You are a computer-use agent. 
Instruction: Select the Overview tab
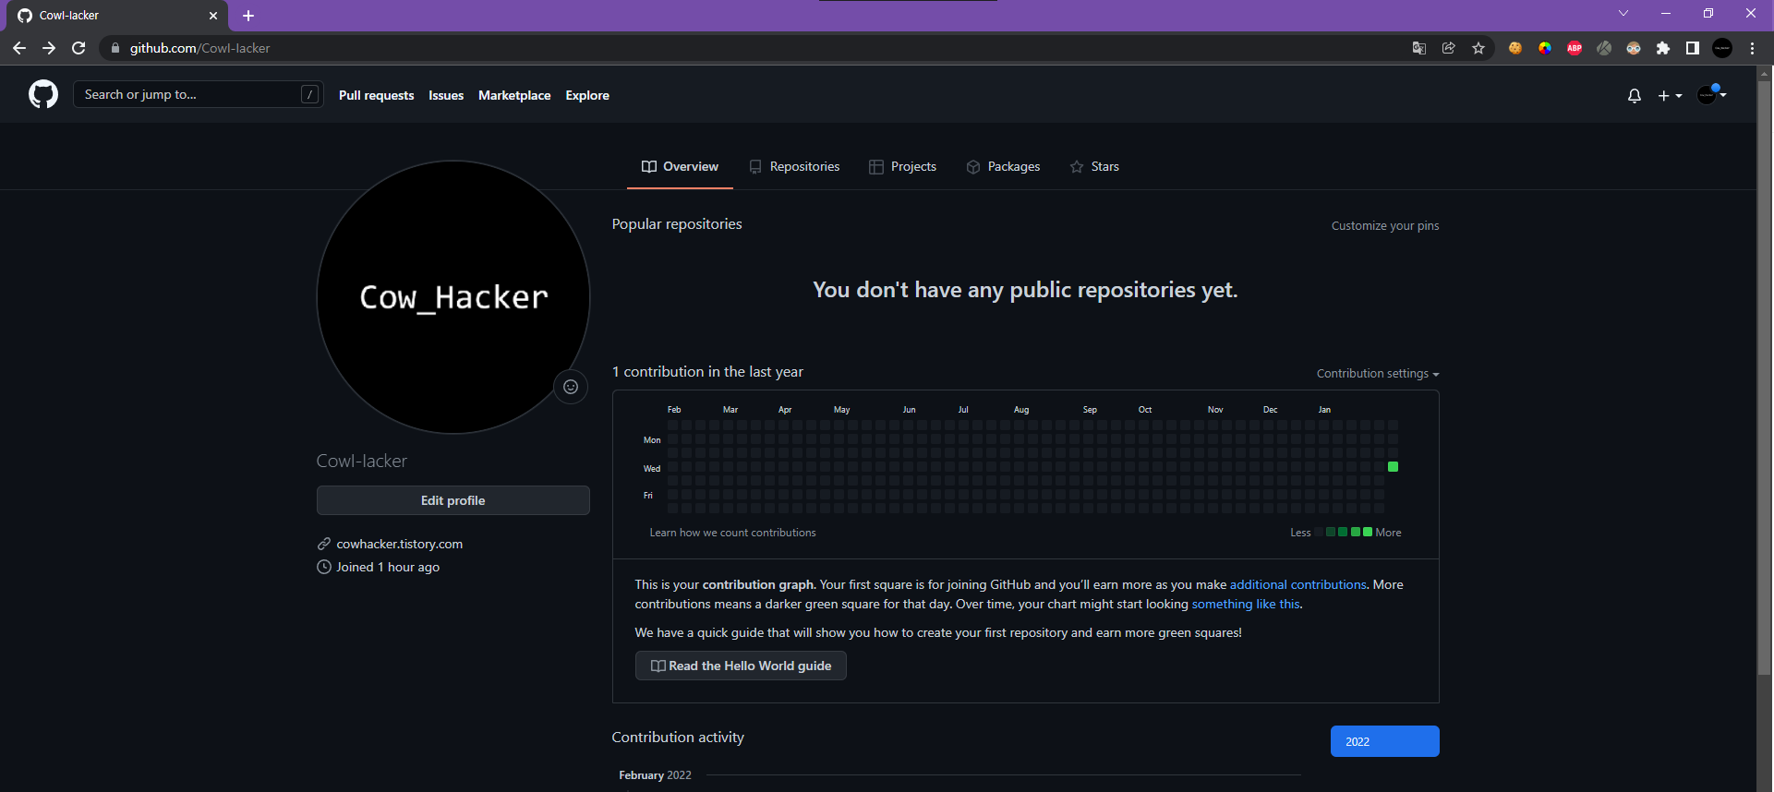(680, 167)
